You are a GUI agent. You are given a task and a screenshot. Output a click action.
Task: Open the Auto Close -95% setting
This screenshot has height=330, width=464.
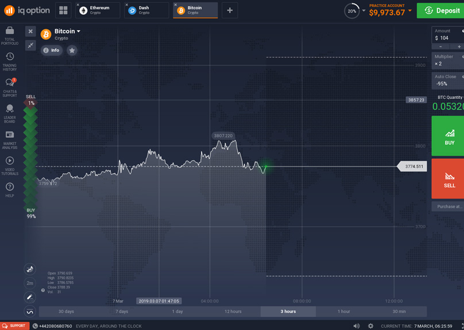tap(448, 80)
